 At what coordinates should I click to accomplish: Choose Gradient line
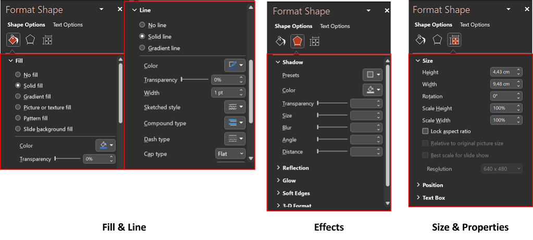(x=160, y=48)
